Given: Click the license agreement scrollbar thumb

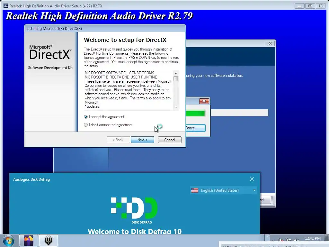Looking at the screenshot, I should (x=176, y=79).
